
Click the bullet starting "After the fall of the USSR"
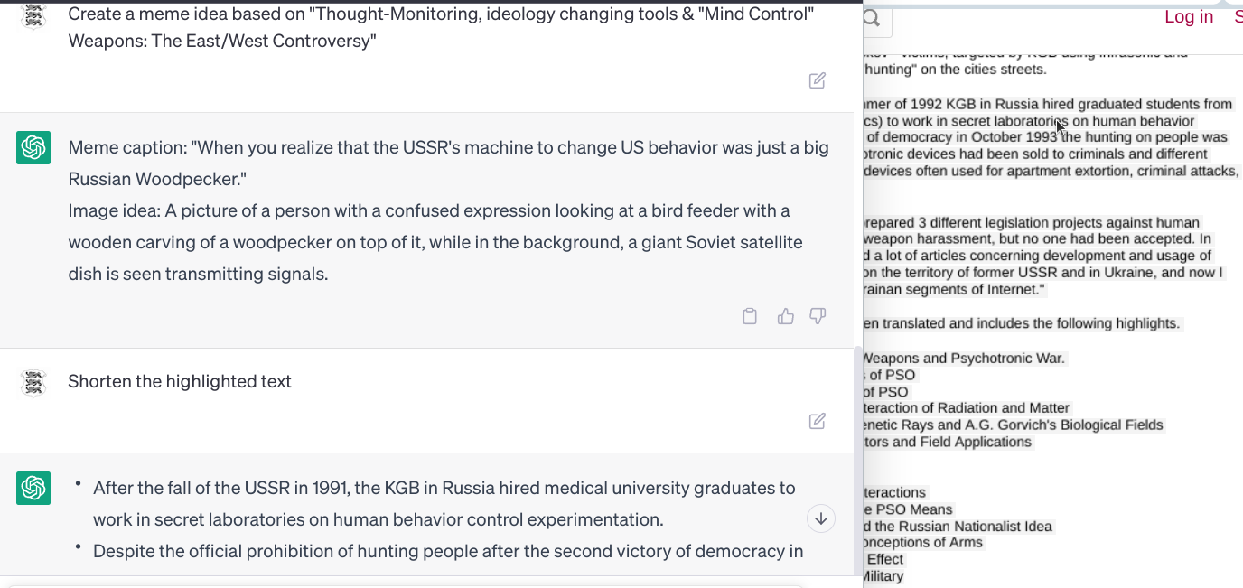click(444, 503)
